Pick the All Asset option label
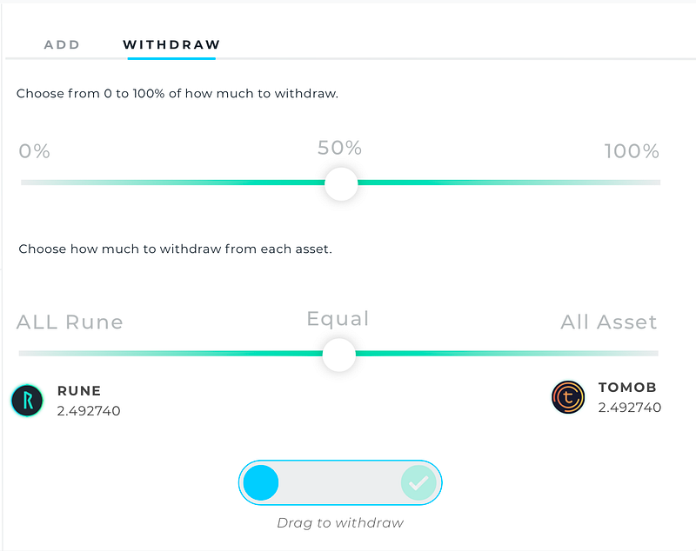The height and width of the screenshot is (551, 696). [609, 322]
